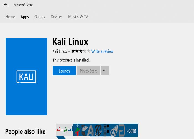This screenshot has width=194, height=139.
Task: Click the fifth empty rating star
Action: [x=88, y=51]
